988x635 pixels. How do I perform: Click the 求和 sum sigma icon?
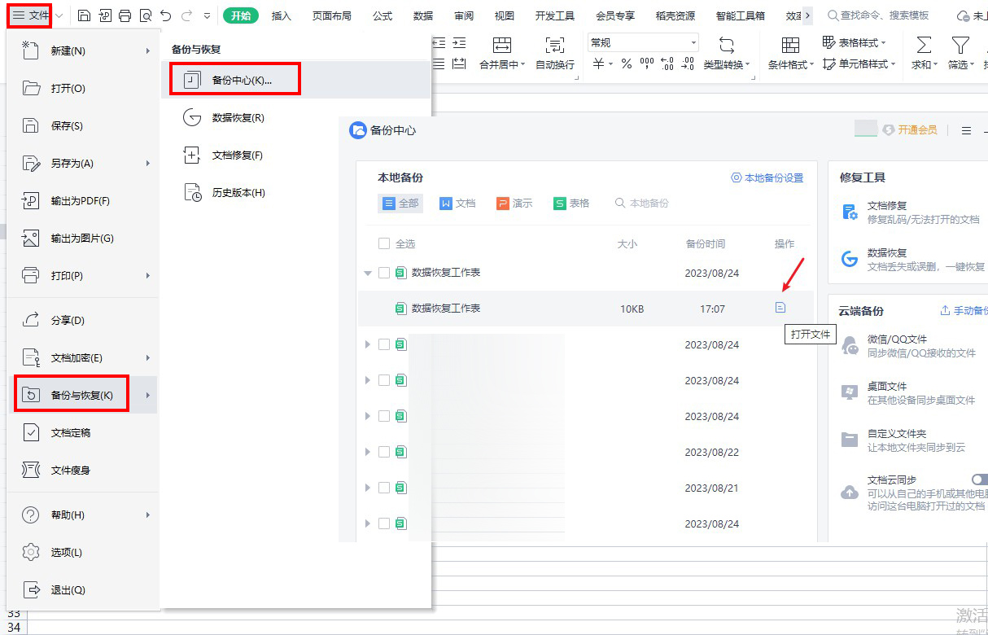[x=924, y=45]
